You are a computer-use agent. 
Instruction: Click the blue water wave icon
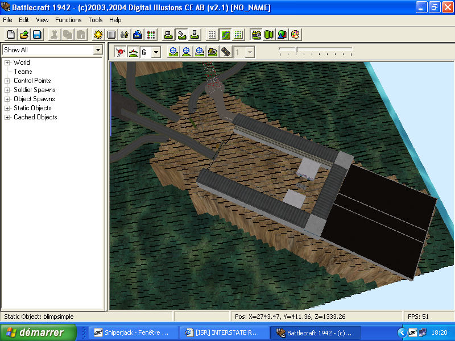click(138, 35)
